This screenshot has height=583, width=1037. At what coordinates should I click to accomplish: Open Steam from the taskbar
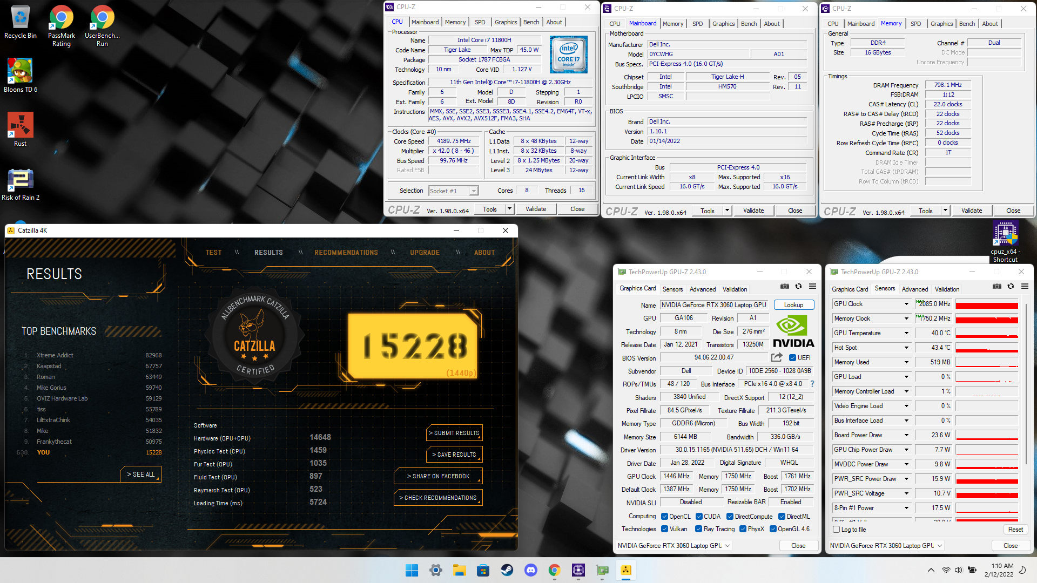coord(507,570)
